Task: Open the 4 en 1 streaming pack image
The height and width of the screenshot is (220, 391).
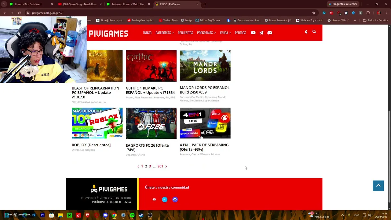Action: click(205, 123)
